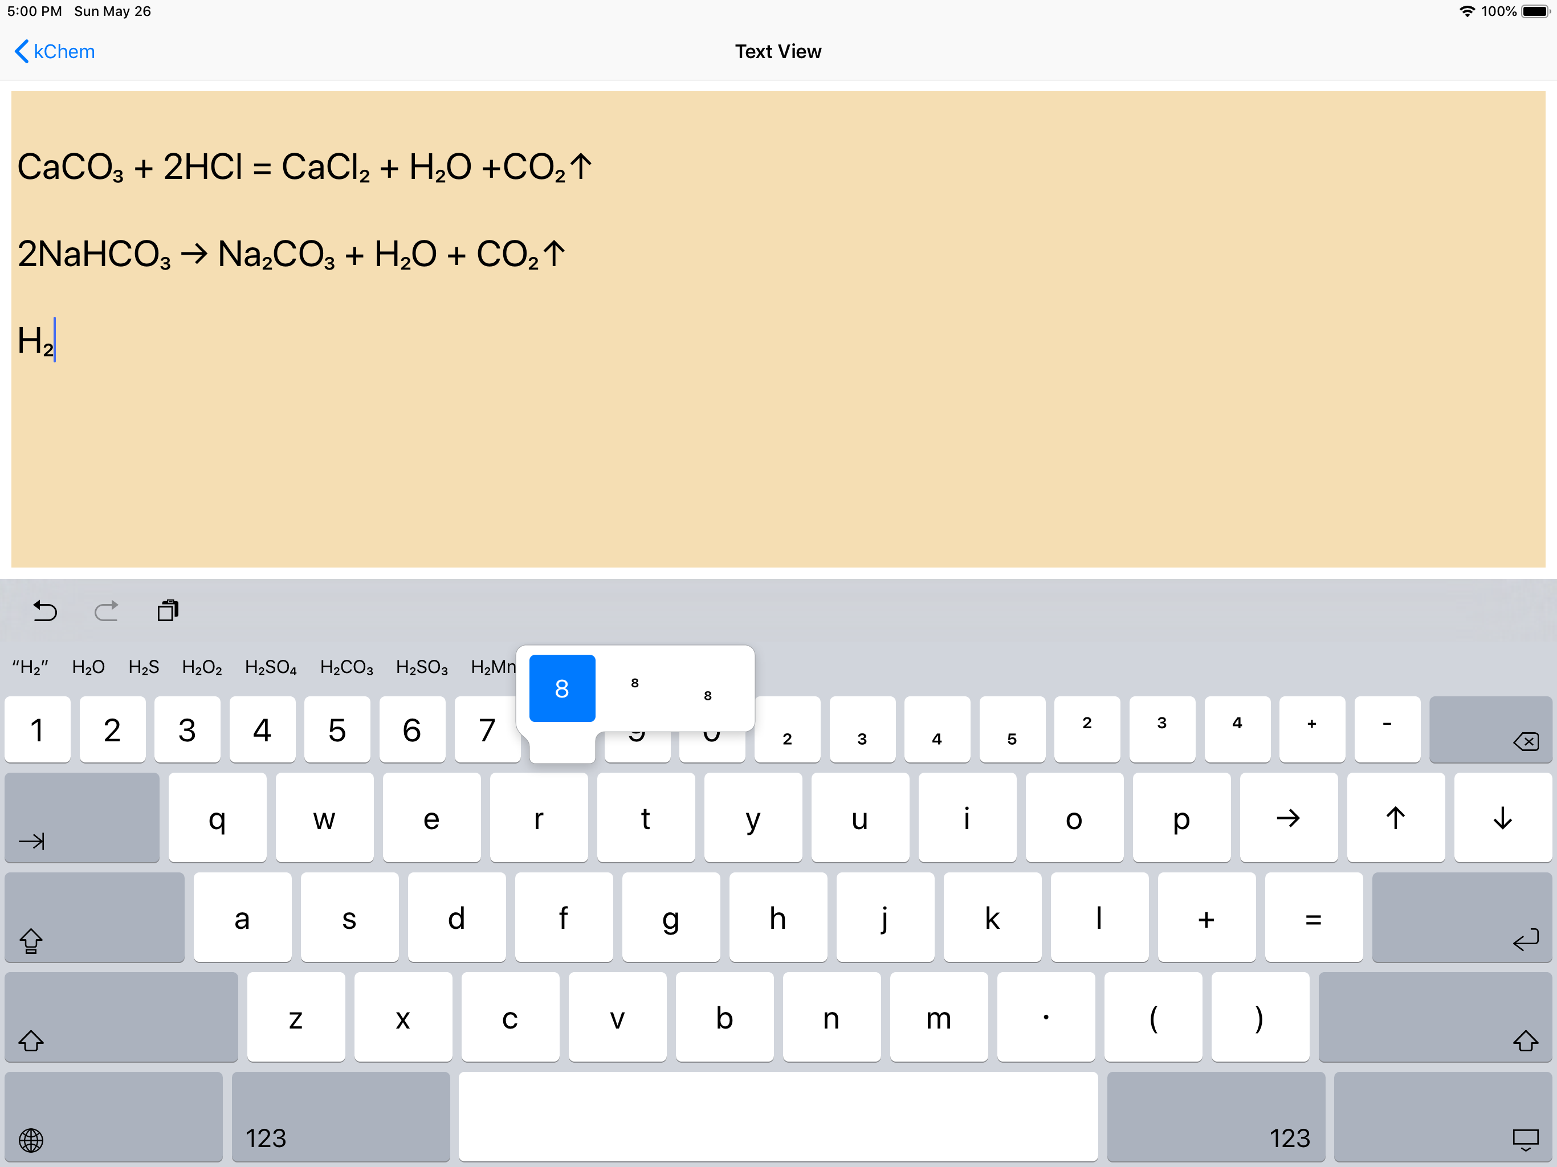Tap the number 1 key
The width and height of the screenshot is (1557, 1167).
tap(37, 730)
